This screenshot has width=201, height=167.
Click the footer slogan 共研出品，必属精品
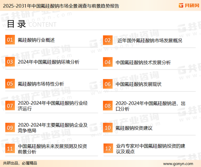coord(20,163)
